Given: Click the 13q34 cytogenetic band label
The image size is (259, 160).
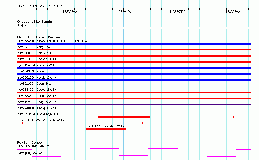Looking at the screenshot, I should [22, 25].
